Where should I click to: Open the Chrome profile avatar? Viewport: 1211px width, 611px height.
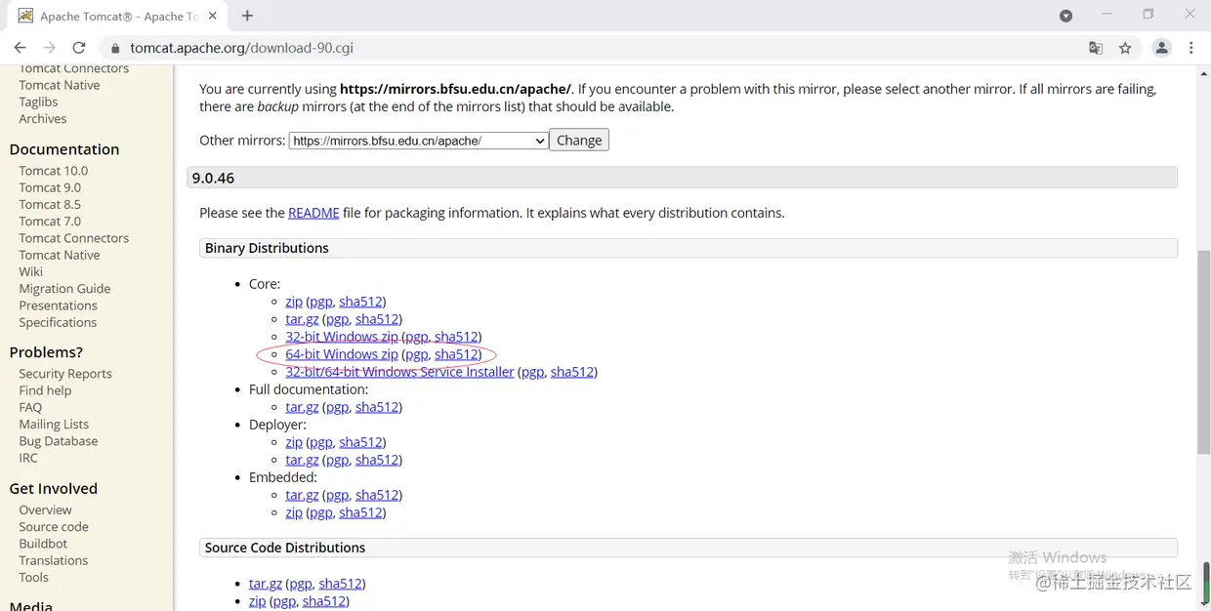coord(1161,48)
